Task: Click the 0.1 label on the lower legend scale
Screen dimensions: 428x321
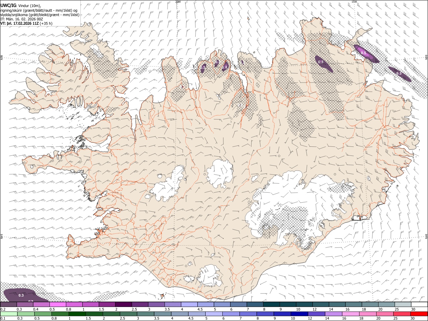Action: (x=3, y=318)
